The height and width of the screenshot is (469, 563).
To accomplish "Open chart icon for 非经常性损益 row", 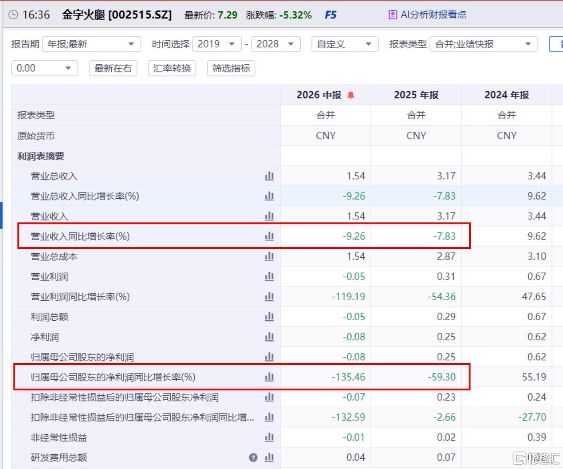I will [x=269, y=437].
